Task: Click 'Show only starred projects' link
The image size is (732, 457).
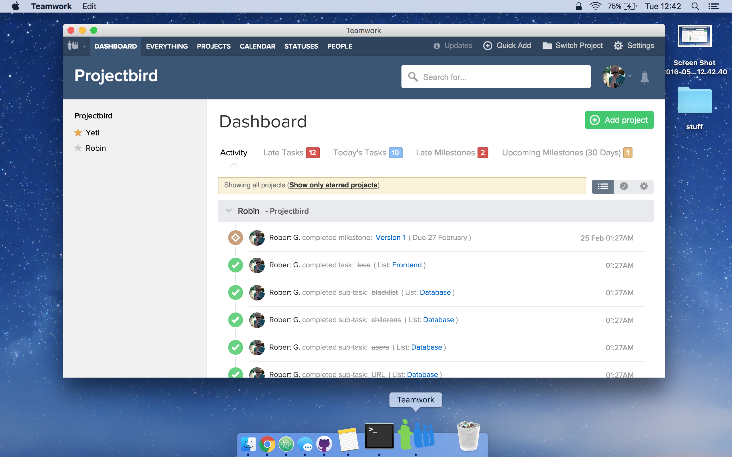Action: coord(333,185)
